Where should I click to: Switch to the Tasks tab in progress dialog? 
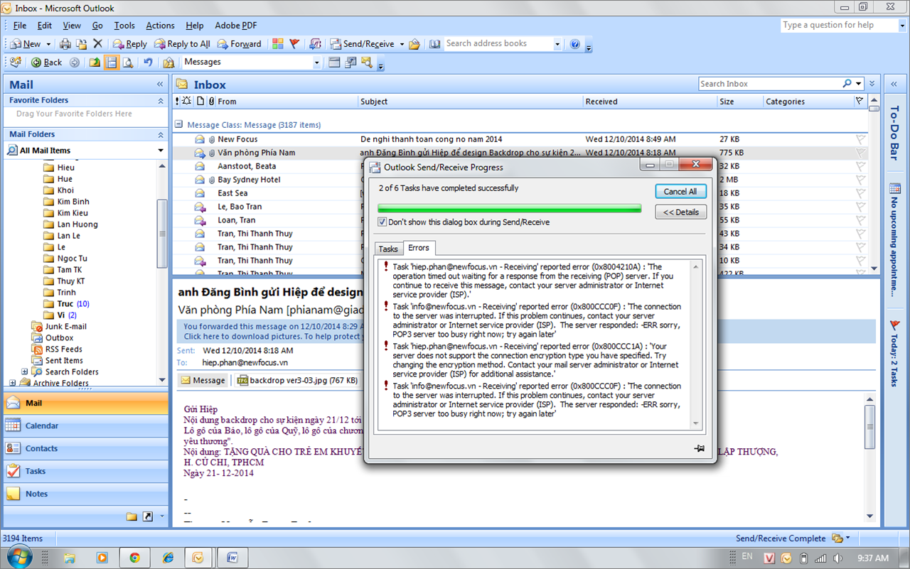[x=388, y=249]
